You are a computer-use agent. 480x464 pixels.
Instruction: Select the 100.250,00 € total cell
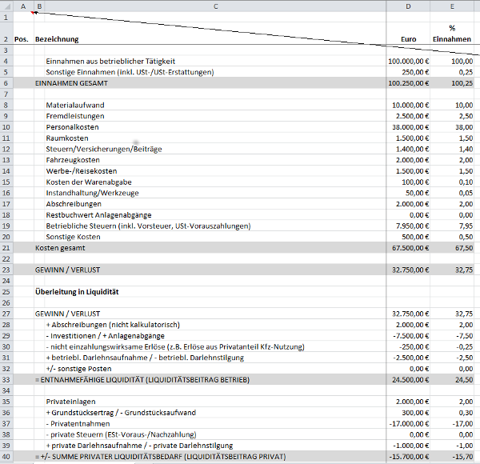pyautogui.click(x=408, y=83)
